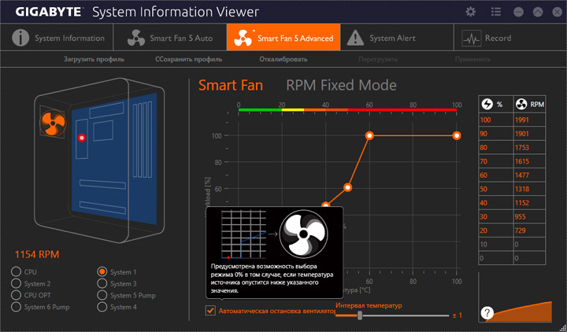Click the 1318 RPM value
Screen dimensions: 567x332
522,189
